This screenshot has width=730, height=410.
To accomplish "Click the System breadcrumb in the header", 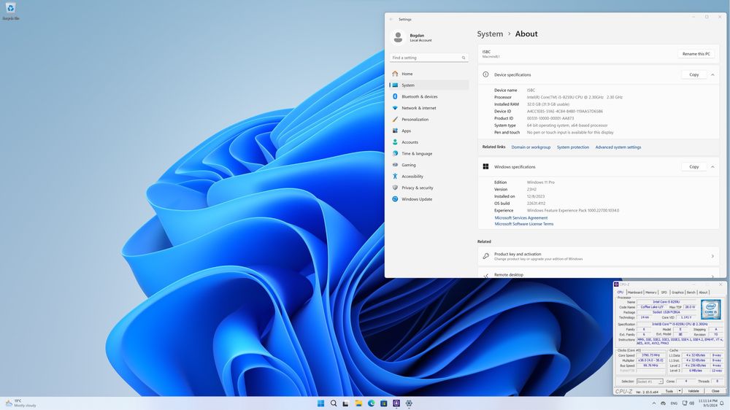I will click(x=490, y=34).
